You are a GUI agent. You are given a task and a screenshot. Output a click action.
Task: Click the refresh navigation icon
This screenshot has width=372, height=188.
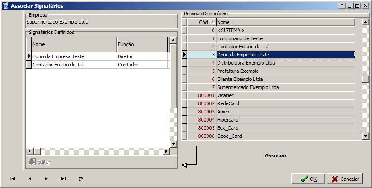[81, 179]
